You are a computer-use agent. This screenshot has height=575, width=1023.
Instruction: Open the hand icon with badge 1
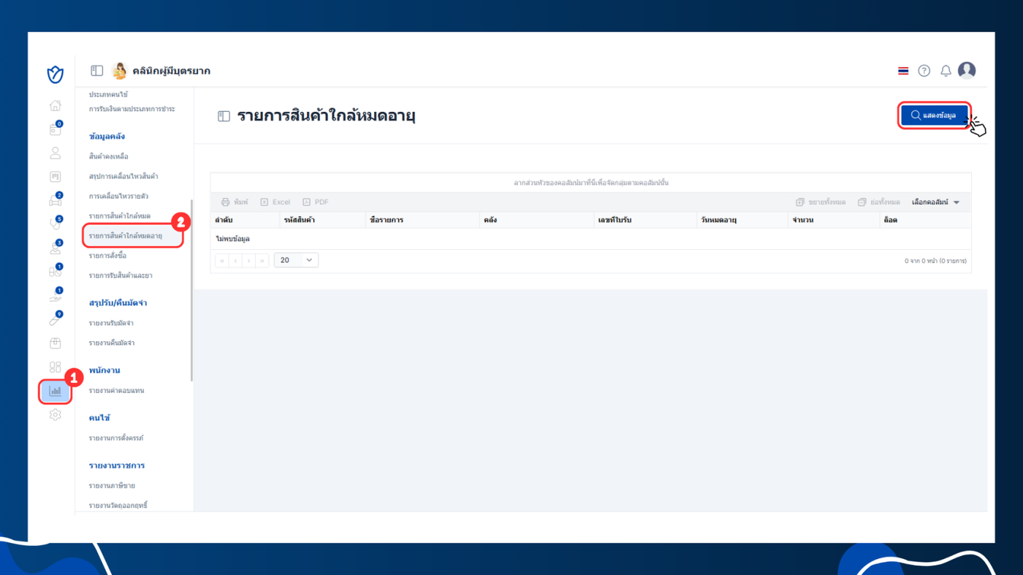point(55,296)
